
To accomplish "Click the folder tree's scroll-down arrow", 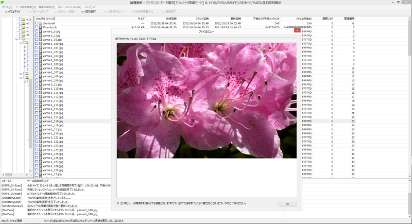I will pos(30,171).
